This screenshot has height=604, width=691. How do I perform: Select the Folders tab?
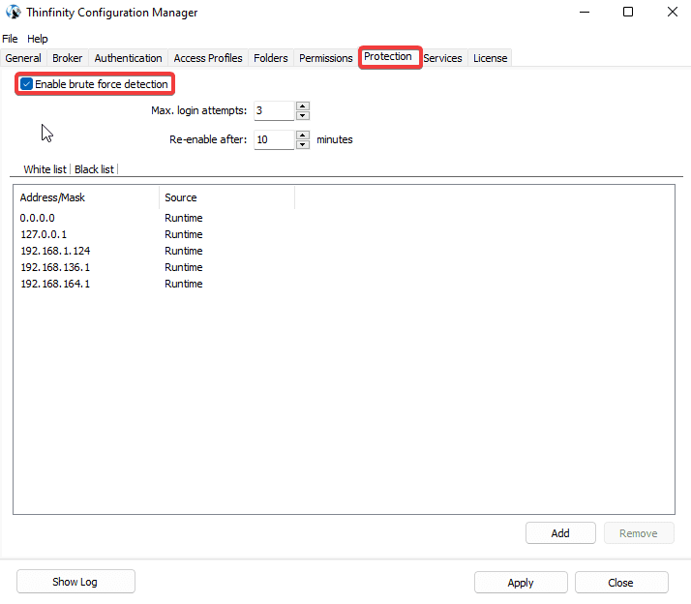(x=271, y=58)
